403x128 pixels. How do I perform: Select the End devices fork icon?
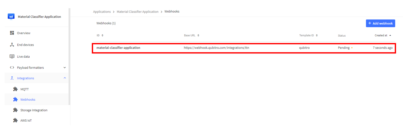[x=12, y=45]
